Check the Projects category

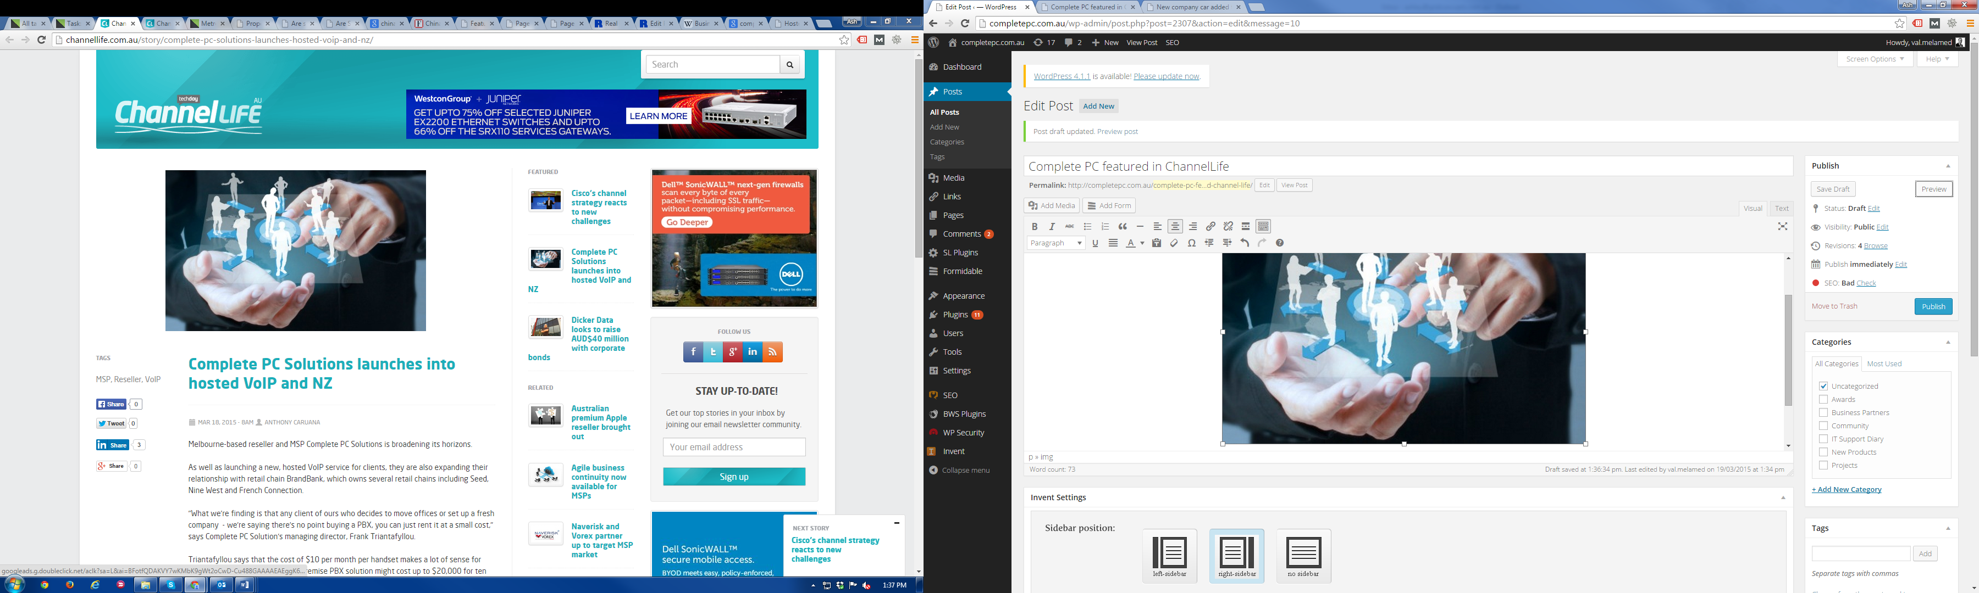1823,465
